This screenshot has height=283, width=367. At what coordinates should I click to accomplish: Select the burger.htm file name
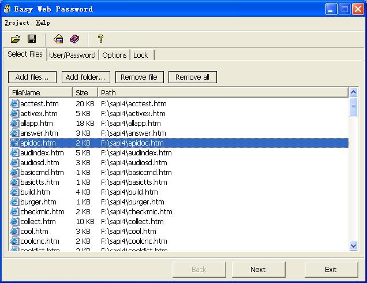click(39, 202)
